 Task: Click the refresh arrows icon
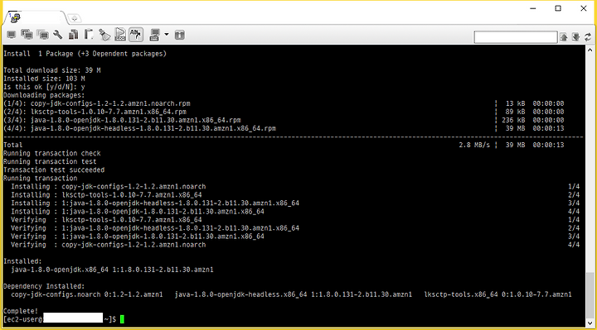pyautogui.click(x=588, y=37)
